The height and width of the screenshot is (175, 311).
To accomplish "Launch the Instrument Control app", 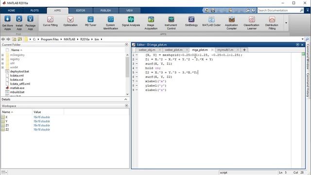I will (171, 23).
